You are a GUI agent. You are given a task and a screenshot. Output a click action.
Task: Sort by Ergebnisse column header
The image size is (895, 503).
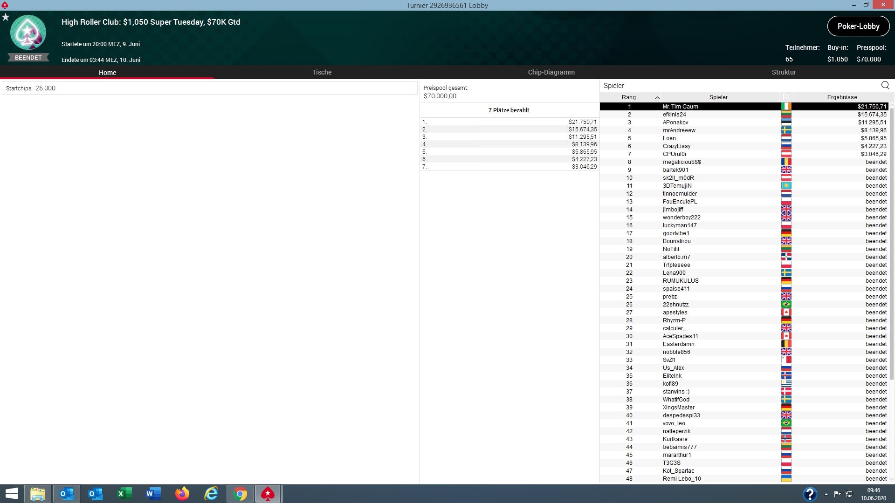[x=842, y=97]
